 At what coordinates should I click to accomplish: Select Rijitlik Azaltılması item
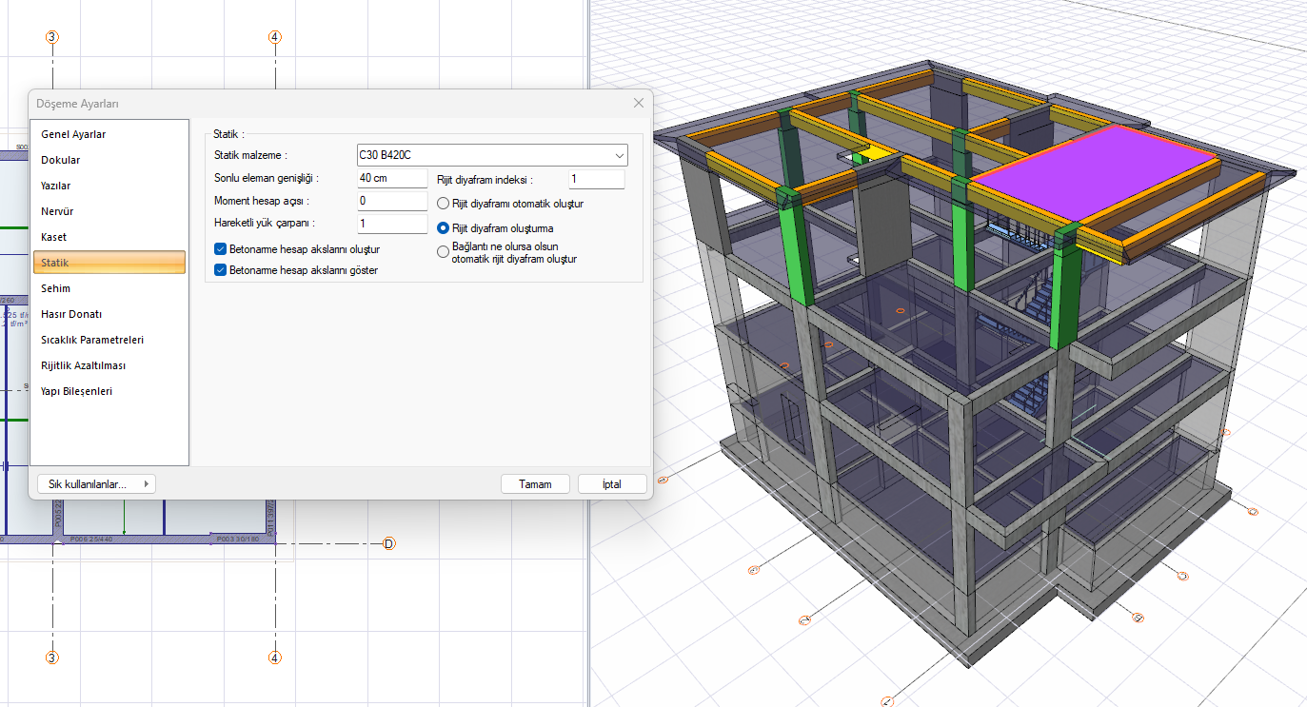click(x=109, y=365)
